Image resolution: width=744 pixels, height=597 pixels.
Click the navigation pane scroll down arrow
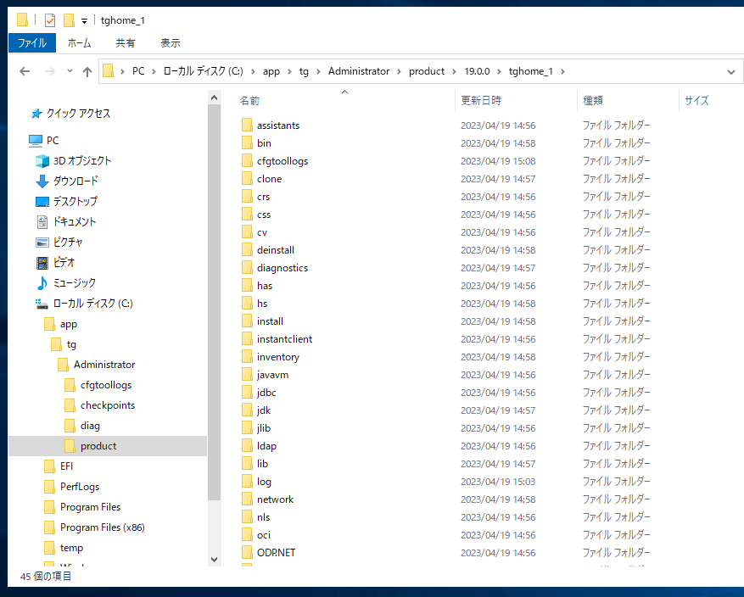pos(214,560)
